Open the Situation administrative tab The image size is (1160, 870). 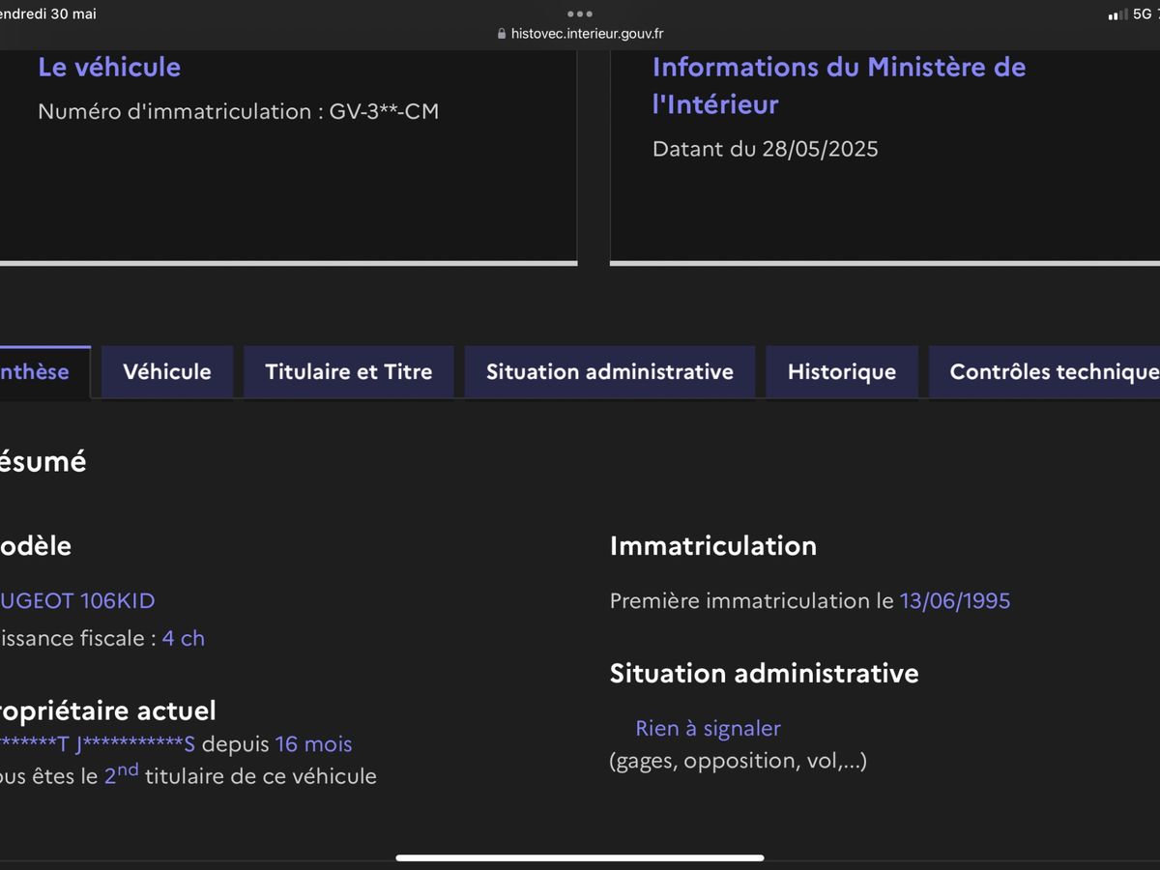pos(609,372)
